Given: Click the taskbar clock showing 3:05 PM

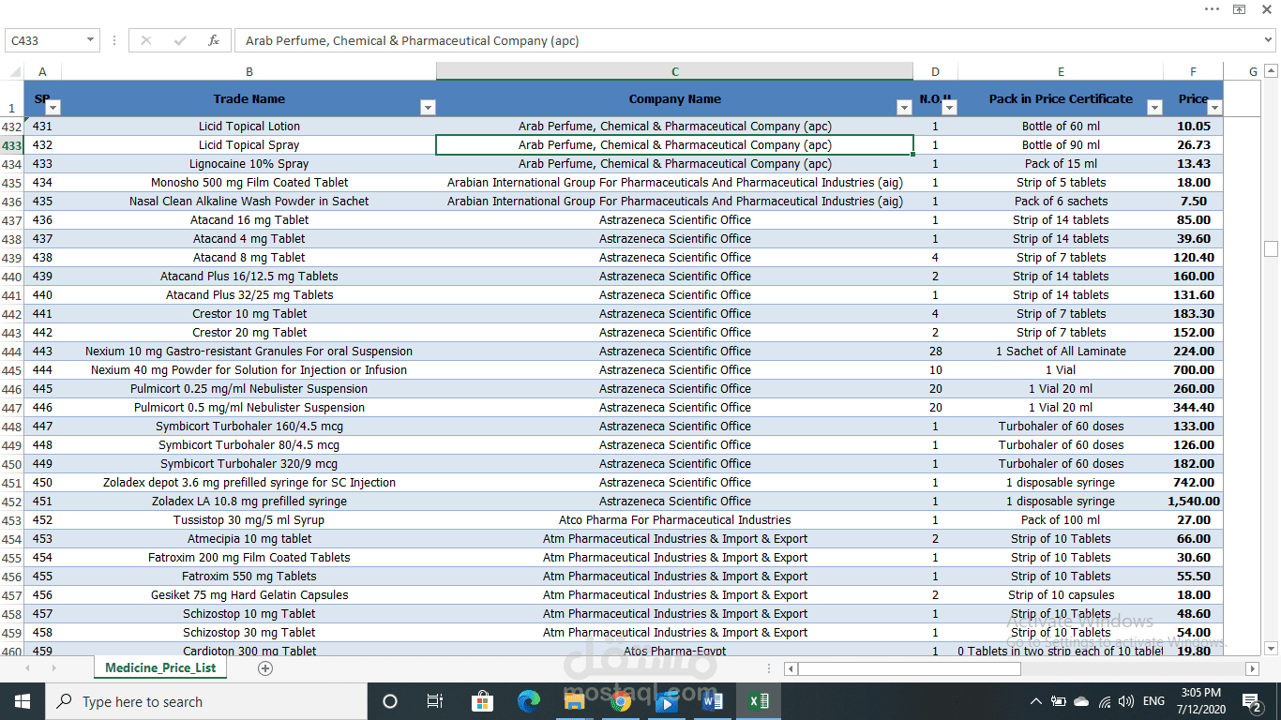Looking at the screenshot, I should (1202, 701).
